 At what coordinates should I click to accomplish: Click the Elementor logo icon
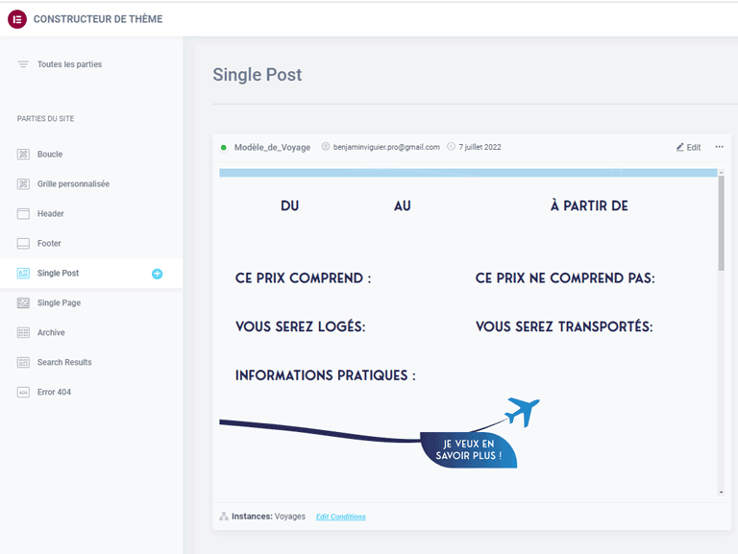click(17, 19)
